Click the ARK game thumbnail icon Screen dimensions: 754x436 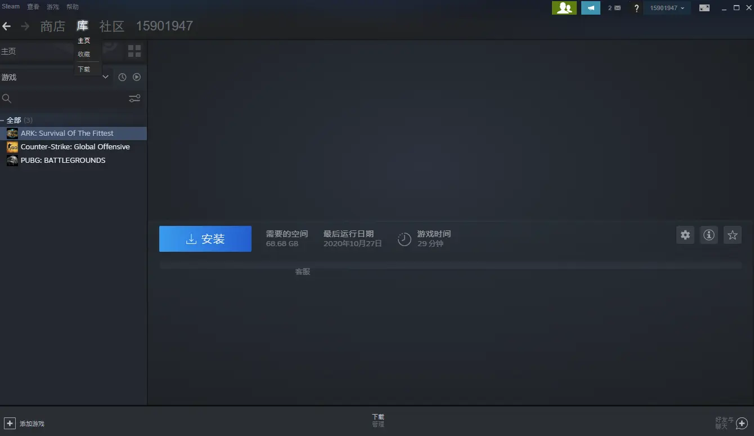[12, 134]
